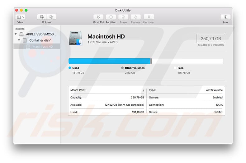Minimize the Disk Utility window
The height and width of the screenshot is (163, 246).
pyautogui.click(x=21, y=10)
